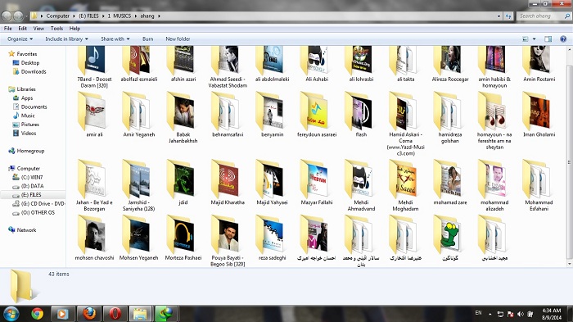The width and height of the screenshot is (573, 322).
Task: Select the Ali Ashabi folder icon
Action: tap(317, 61)
